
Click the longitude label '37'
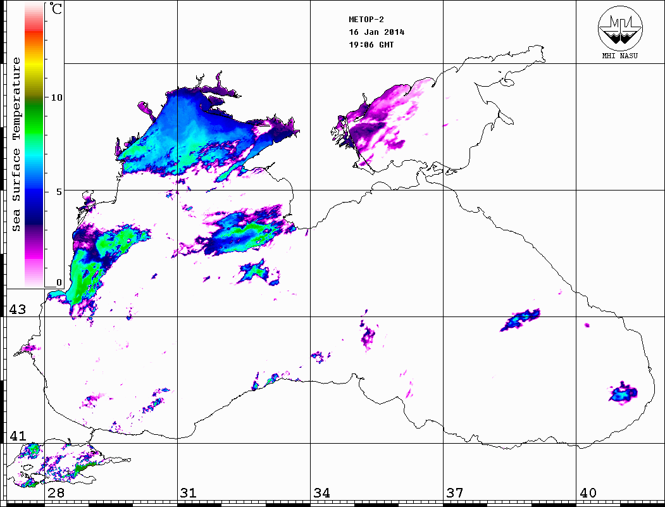[455, 493]
